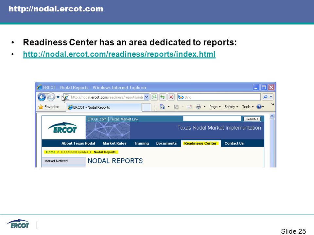The width and height of the screenshot is (314, 235).
Task: Click the IE Back navigation button
Action: click(x=42, y=97)
